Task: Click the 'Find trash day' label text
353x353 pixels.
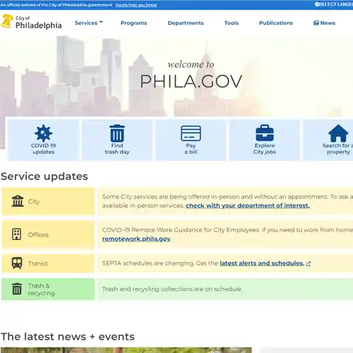Action: click(117, 149)
